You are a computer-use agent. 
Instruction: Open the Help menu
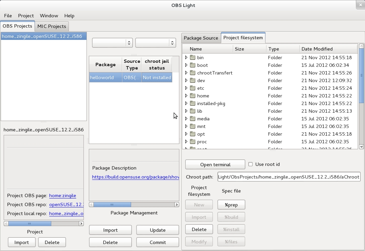point(69,16)
